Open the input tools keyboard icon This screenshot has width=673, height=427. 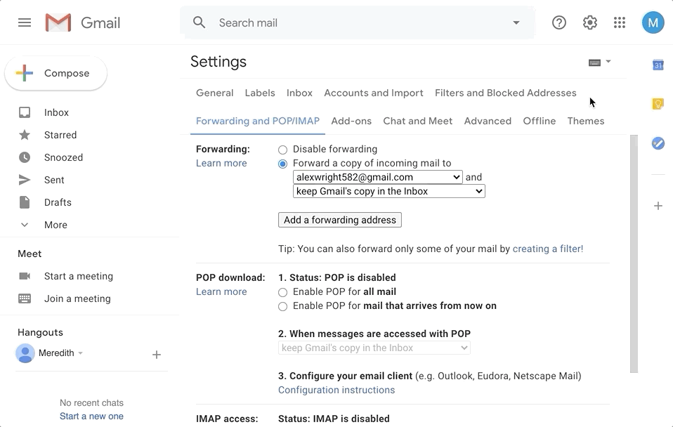point(594,63)
